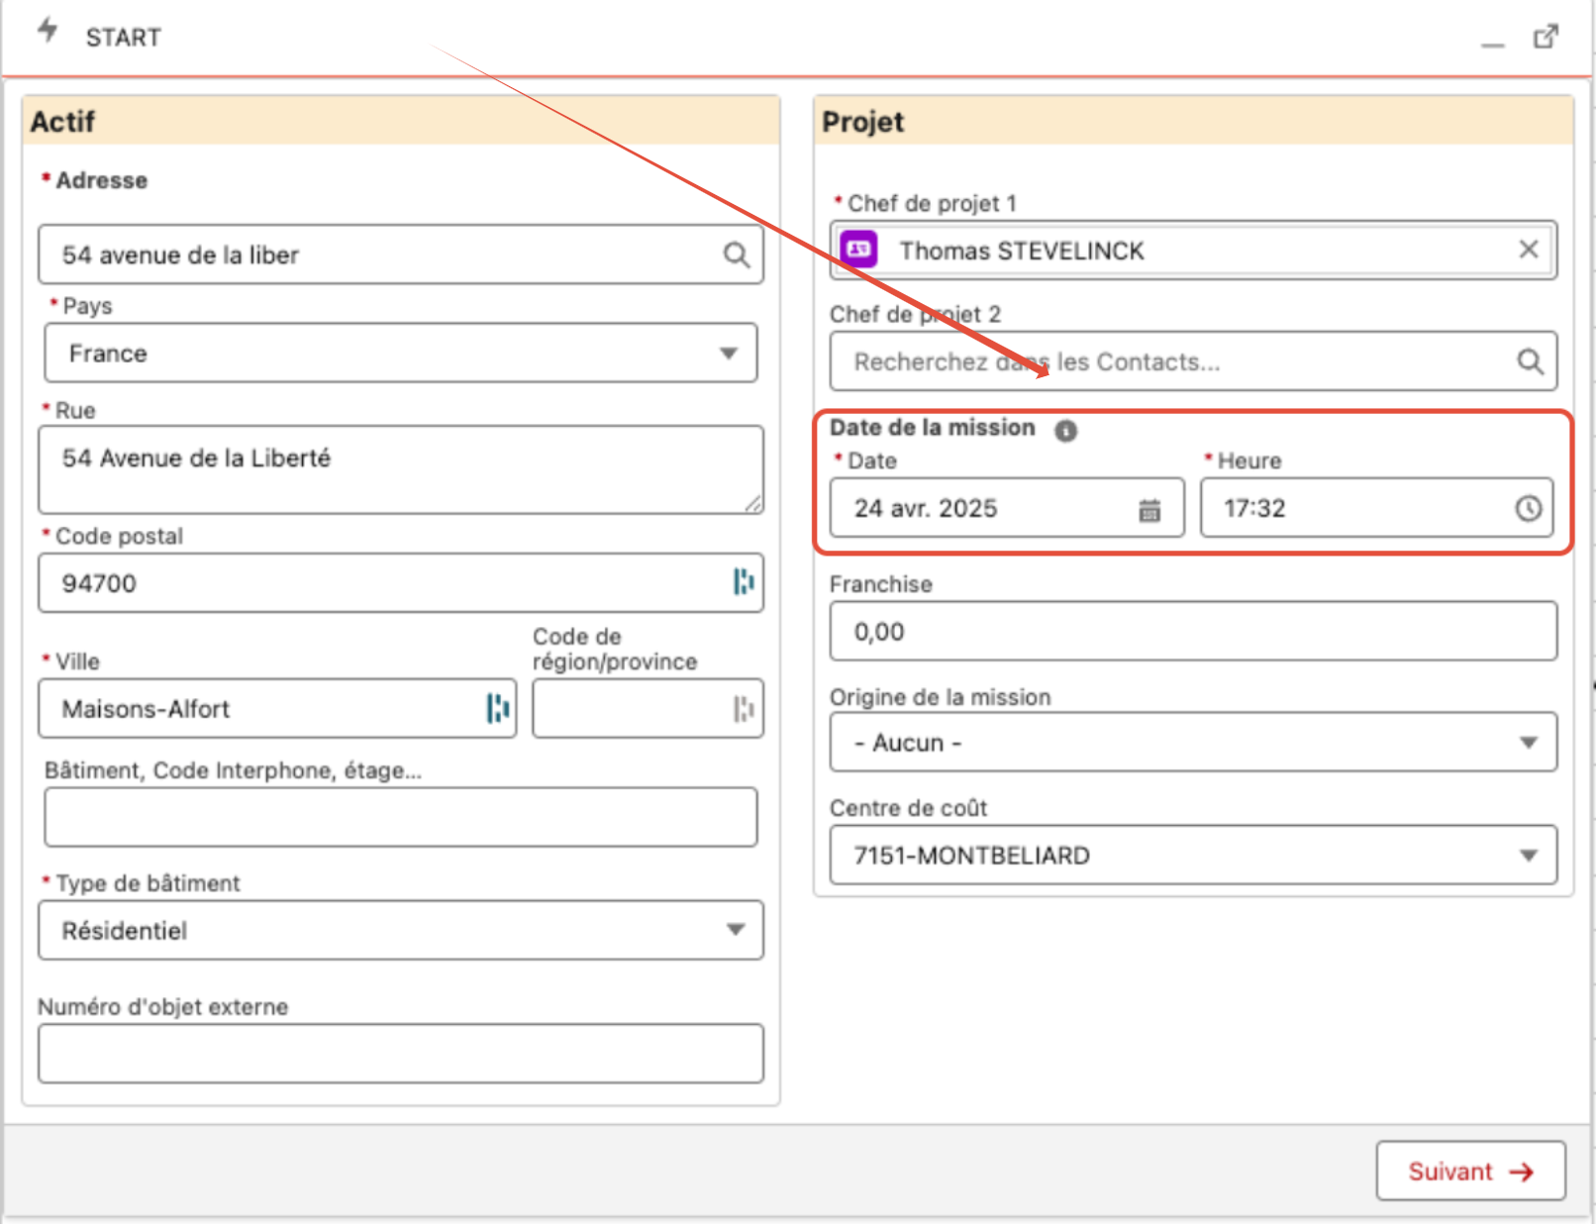
Task: Open Centre de coût dropdown
Action: click(1193, 855)
